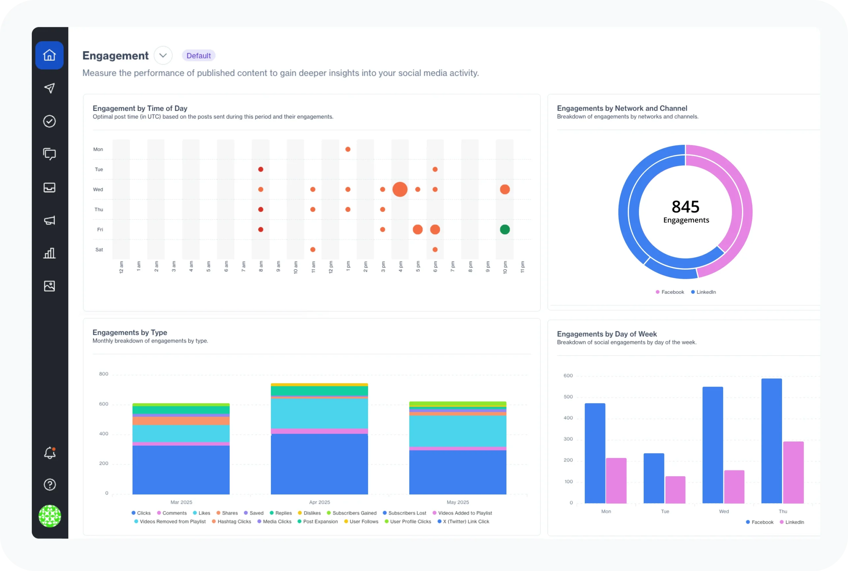This screenshot has width=848, height=571.
Task: Open the green user avatar
Action: [49, 516]
